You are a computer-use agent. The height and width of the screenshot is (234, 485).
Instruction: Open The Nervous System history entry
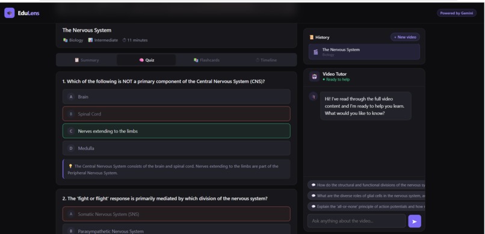[x=364, y=52]
